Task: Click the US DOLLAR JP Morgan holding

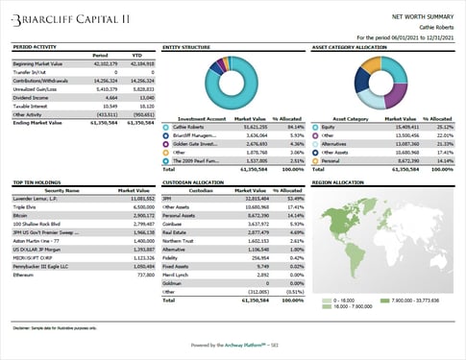Action: click(37, 250)
